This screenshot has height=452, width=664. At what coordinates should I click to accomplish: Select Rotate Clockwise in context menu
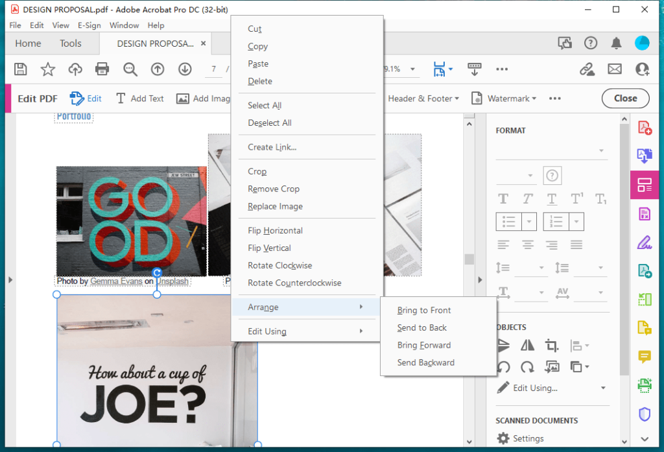[x=280, y=266]
